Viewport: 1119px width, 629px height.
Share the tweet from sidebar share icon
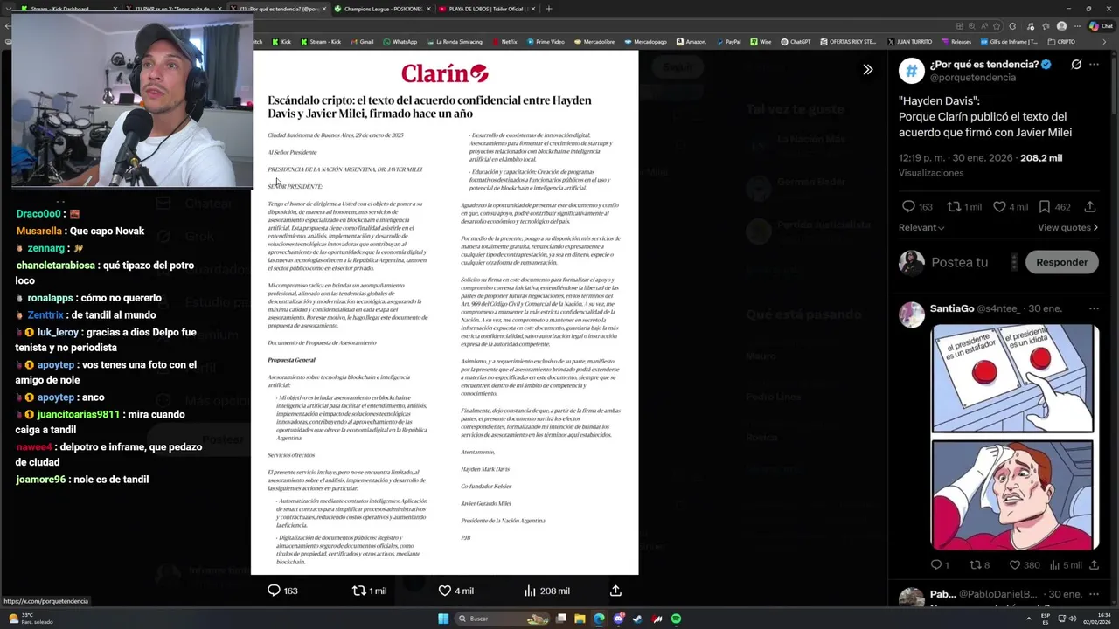(1090, 207)
